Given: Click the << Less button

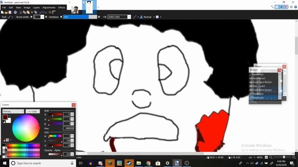Looking at the screenshot, I should 33,111.
